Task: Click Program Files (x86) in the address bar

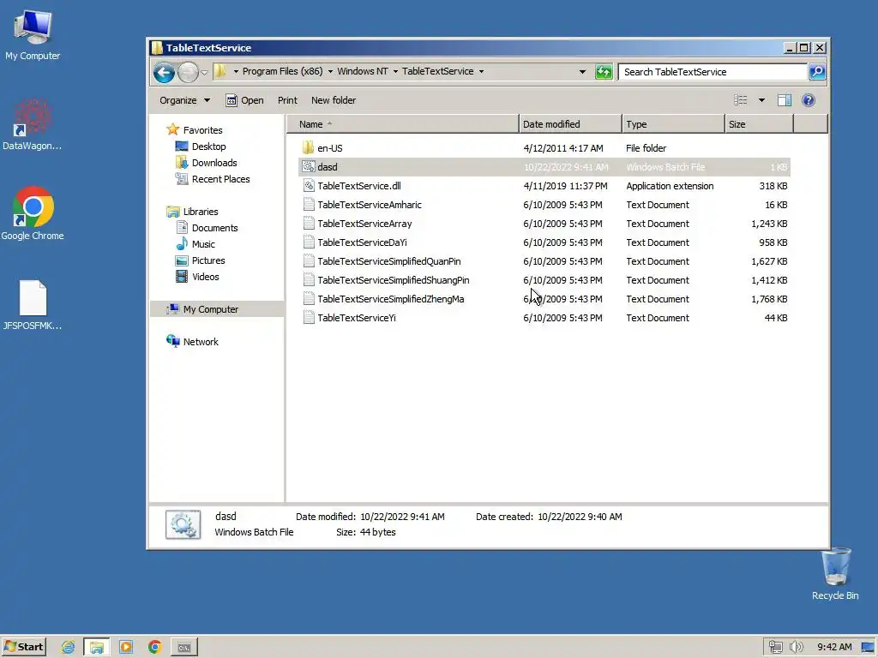Action: tap(282, 71)
